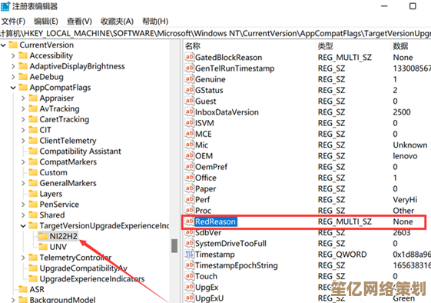Expand the AvTracking key
Viewport: 431px width, 303px height.
(x=23, y=109)
